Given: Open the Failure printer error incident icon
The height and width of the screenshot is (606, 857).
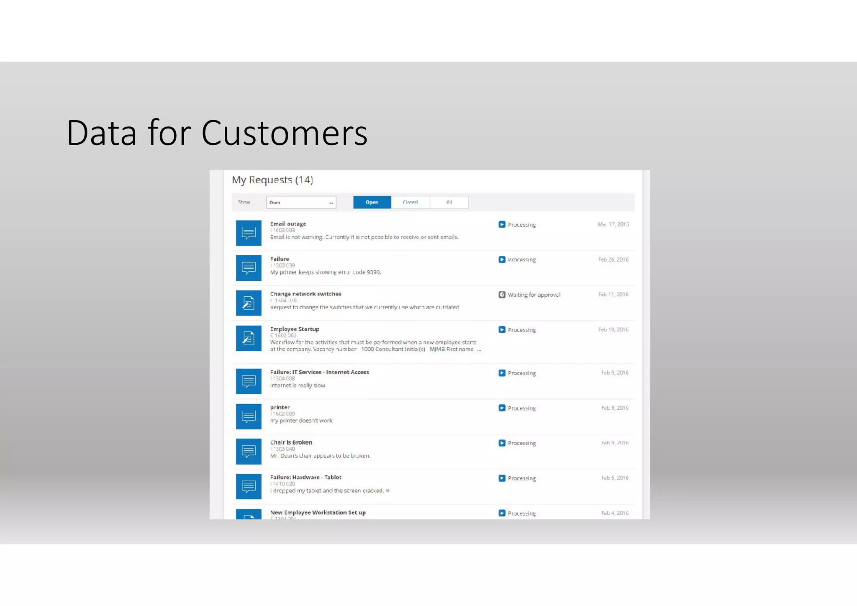Looking at the screenshot, I should 249,268.
